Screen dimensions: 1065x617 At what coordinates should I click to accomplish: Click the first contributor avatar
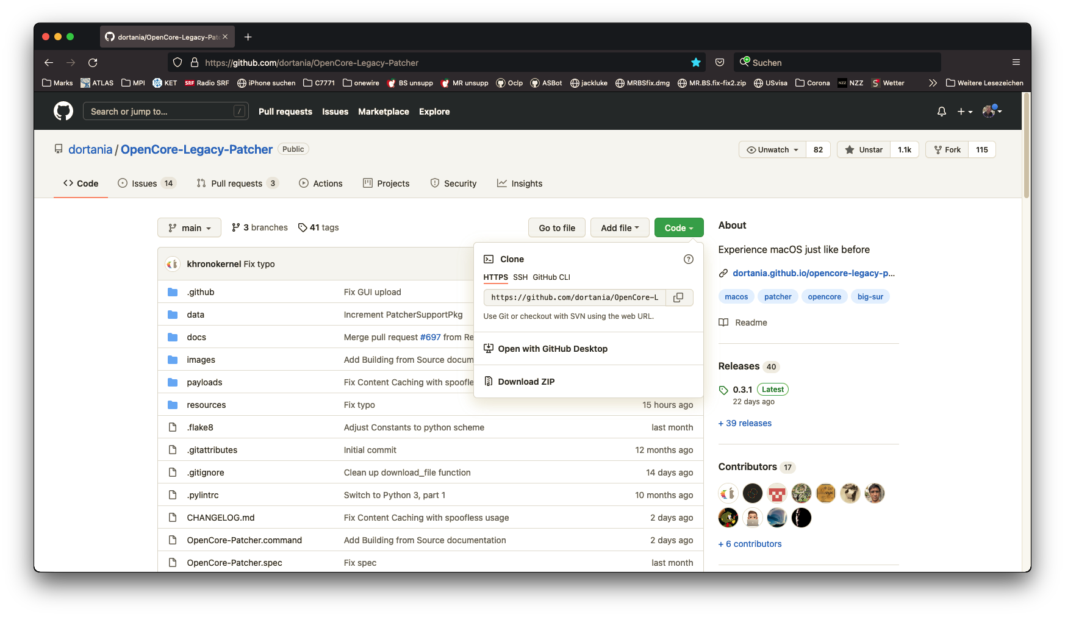728,493
